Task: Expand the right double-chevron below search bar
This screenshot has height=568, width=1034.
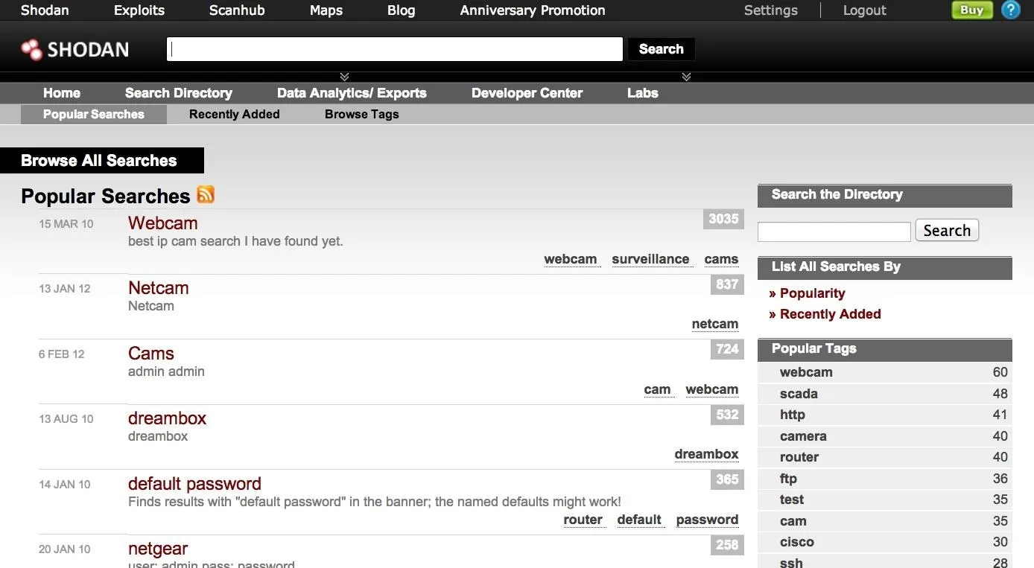Action: (686, 77)
